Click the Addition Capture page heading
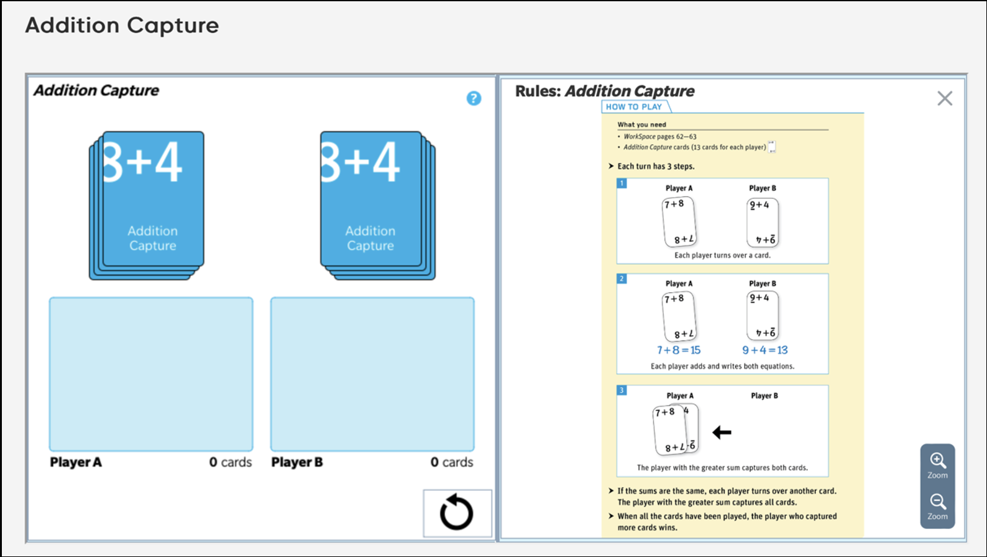This screenshot has height=557, width=987. point(122,25)
